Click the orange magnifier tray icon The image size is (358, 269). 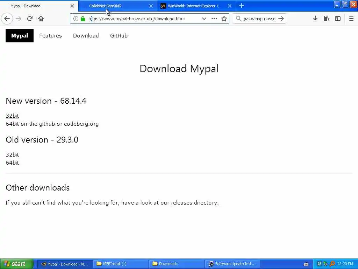(x=332, y=264)
